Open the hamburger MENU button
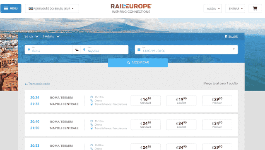The image size is (265, 150). (x=11, y=8)
